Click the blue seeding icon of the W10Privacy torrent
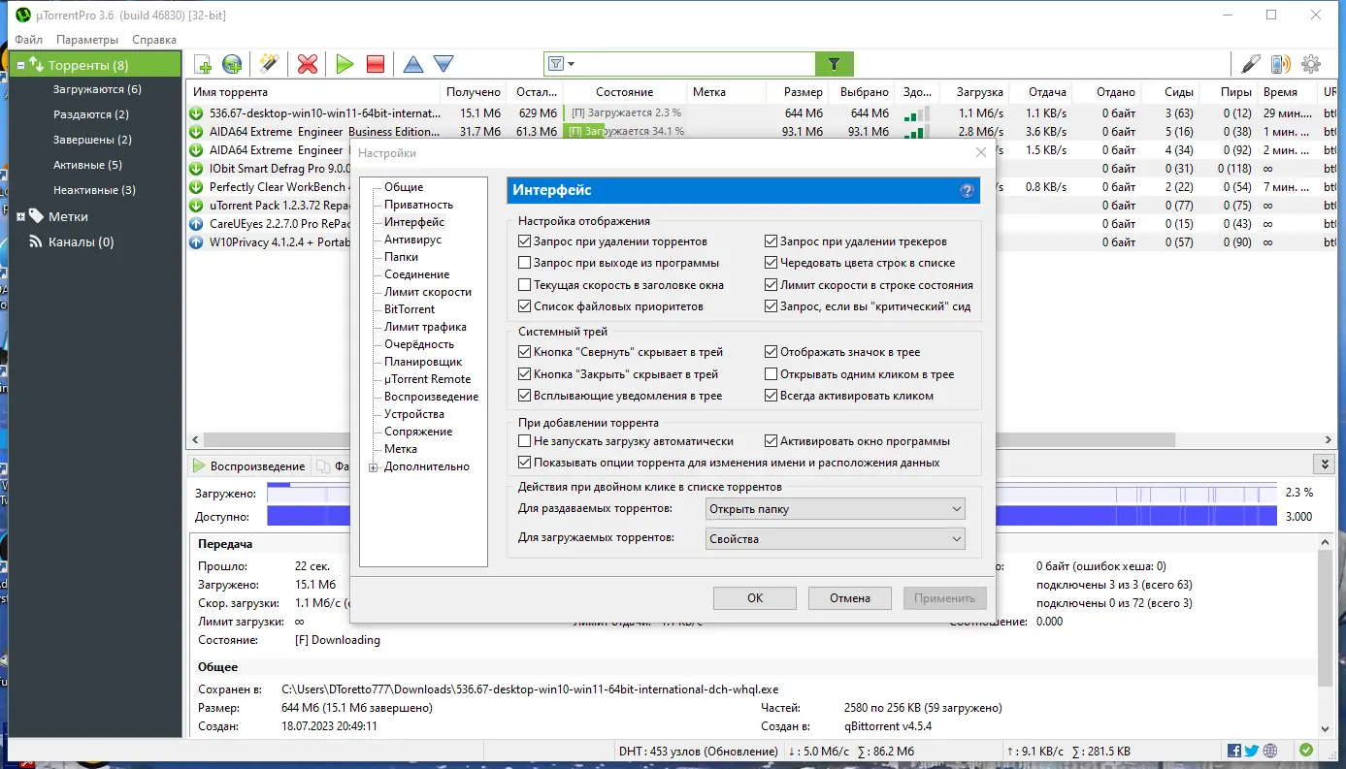The image size is (1346, 769). pos(197,242)
